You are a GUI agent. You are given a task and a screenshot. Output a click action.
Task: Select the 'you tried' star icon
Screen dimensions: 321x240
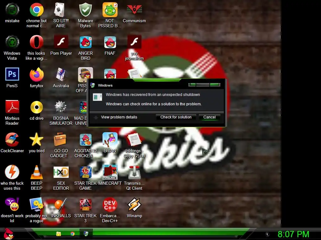click(36, 140)
